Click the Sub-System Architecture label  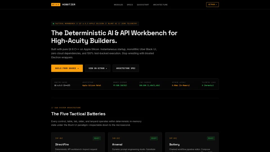click(66, 108)
